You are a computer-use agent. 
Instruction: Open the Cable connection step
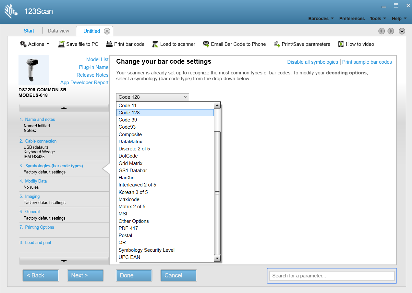coord(41,141)
